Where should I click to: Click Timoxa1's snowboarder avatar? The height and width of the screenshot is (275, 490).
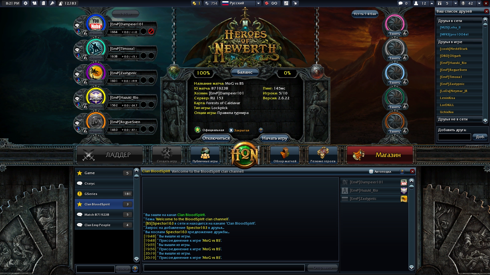coord(96,48)
